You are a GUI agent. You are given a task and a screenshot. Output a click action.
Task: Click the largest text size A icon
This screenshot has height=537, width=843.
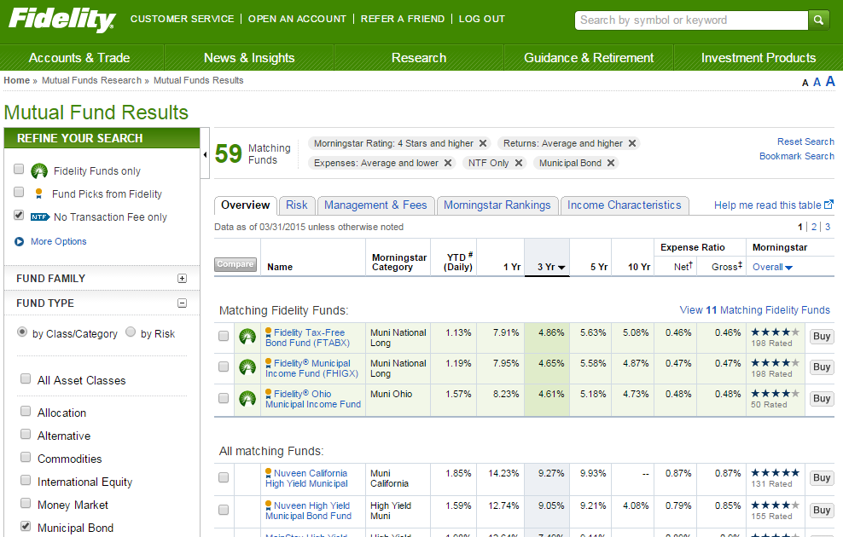pyautogui.click(x=829, y=81)
